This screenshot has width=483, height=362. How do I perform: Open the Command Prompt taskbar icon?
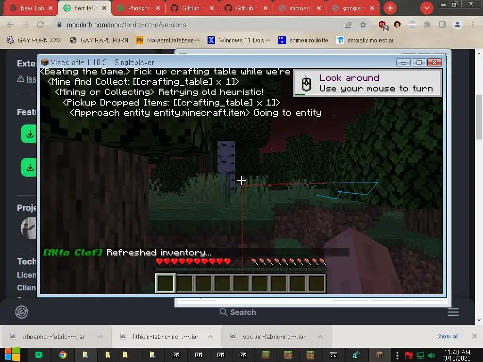333,355
